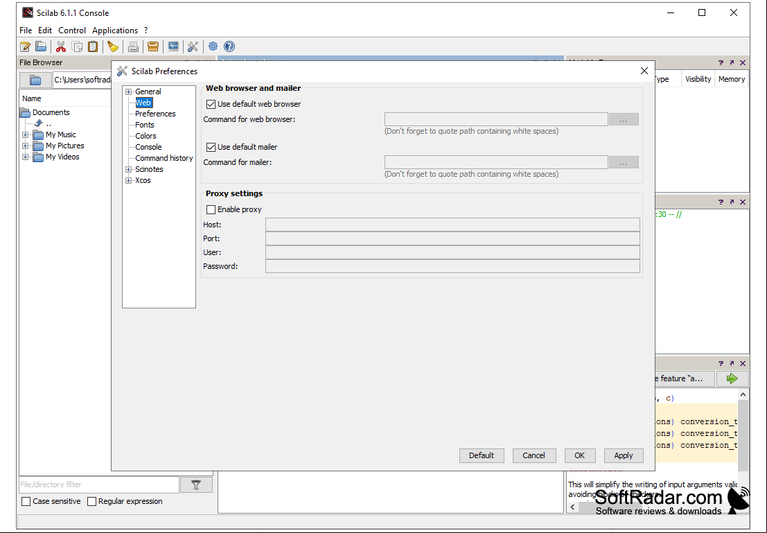
Task: Click the Cancel button
Action: click(x=534, y=455)
